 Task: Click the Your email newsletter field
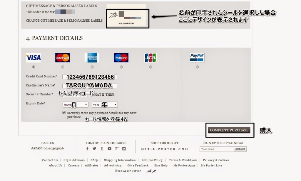pos(217,149)
